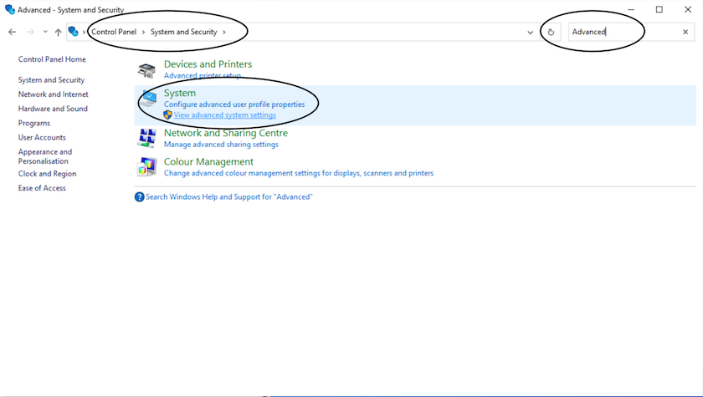Navigate back with the back arrow
The width and height of the screenshot is (703, 397).
[x=12, y=32]
